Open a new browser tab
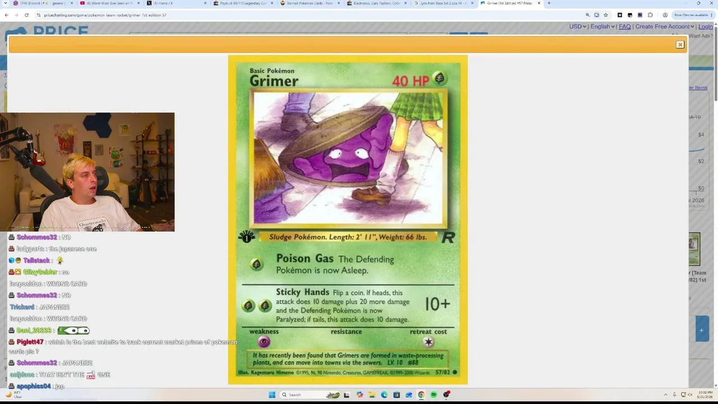The width and height of the screenshot is (718, 404). pyautogui.click(x=549, y=3)
